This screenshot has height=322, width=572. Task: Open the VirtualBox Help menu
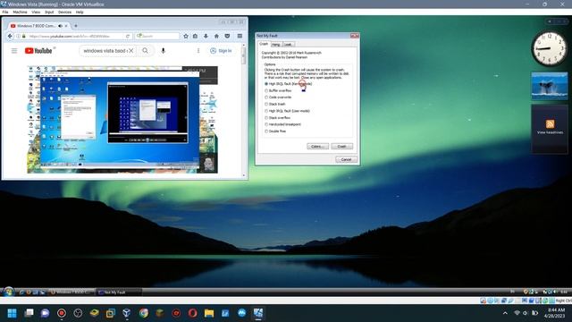(x=80, y=12)
